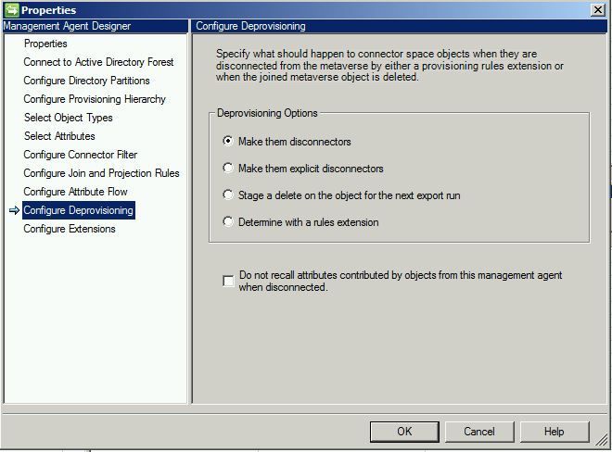Open the Properties page in designer list
Viewport: 612px width, 452px height.
click(45, 44)
